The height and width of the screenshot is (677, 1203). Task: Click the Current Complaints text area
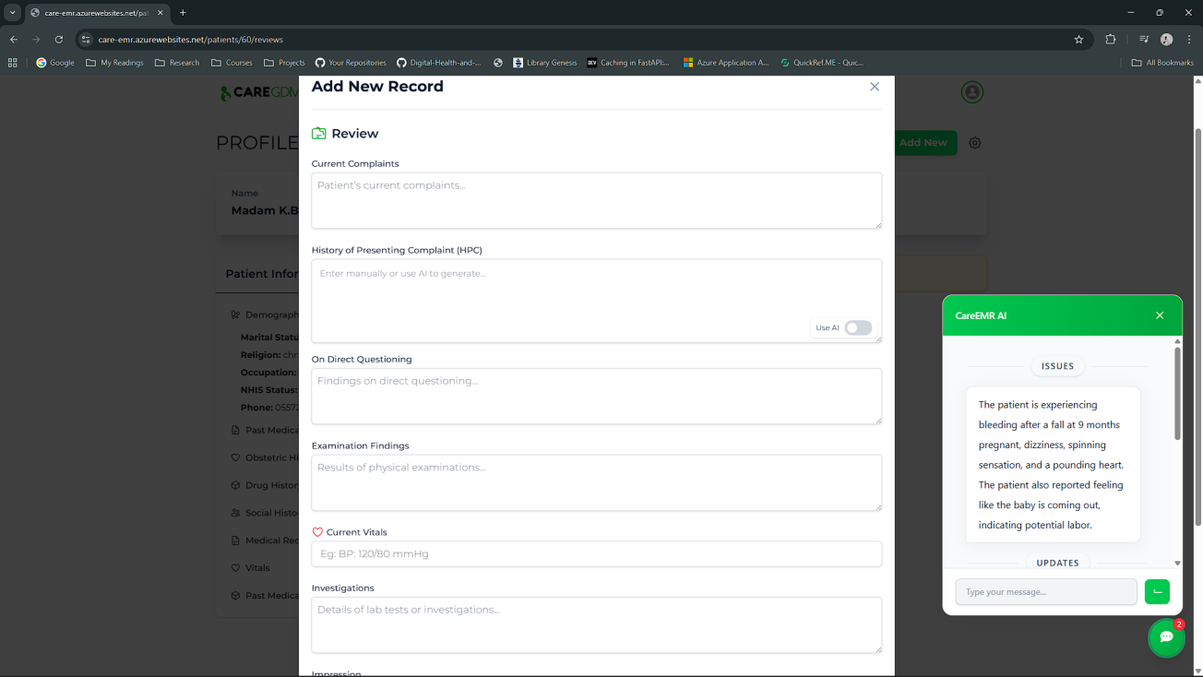596,200
